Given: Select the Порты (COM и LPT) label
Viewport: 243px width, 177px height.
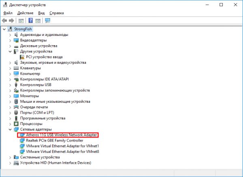Looking at the screenshot, I should (37, 112).
